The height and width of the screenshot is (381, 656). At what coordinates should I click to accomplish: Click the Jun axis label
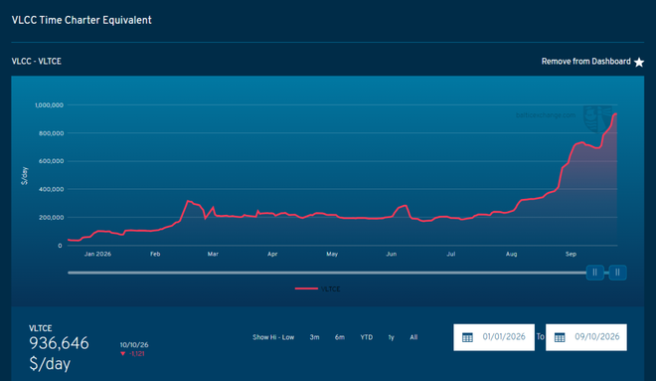coord(392,254)
